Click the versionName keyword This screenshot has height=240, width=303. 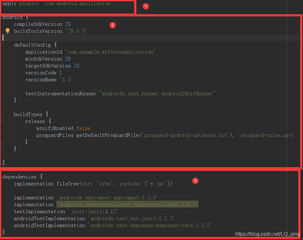[41, 80]
